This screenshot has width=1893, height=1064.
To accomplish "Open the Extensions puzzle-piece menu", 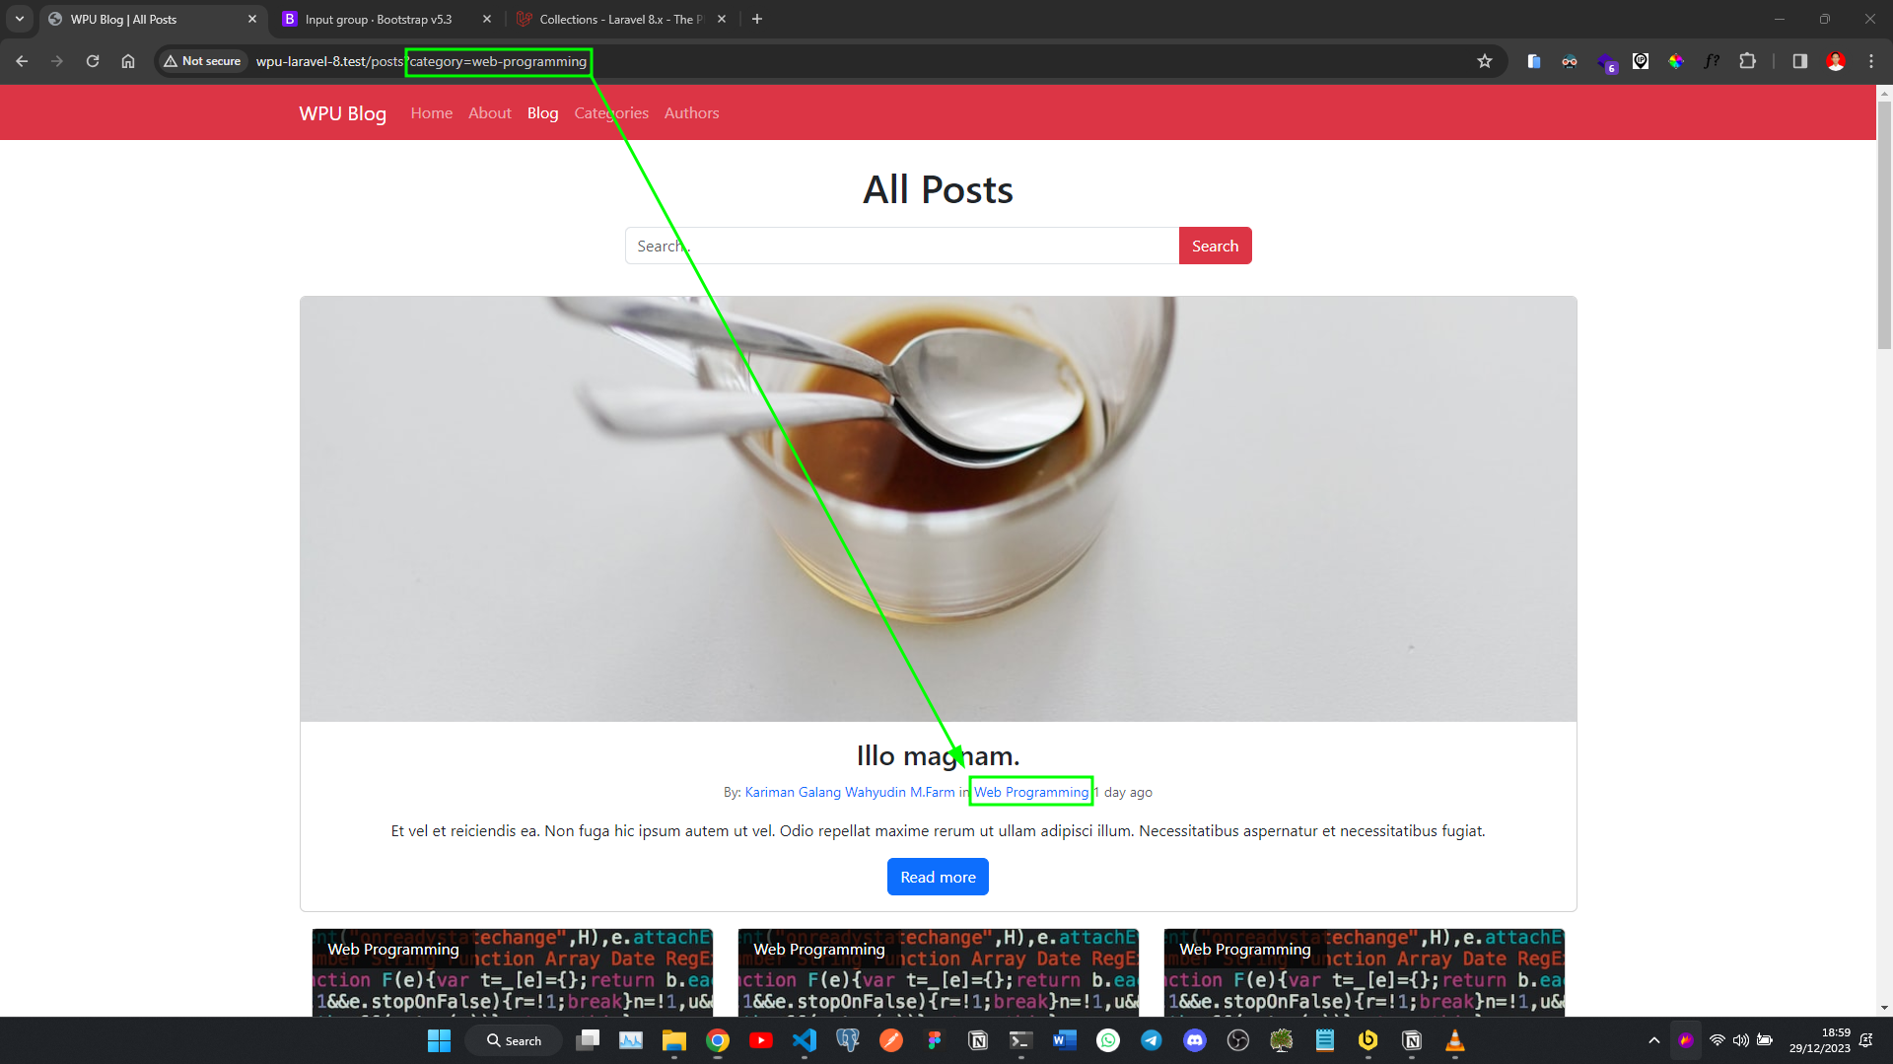I will [1748, 61].
